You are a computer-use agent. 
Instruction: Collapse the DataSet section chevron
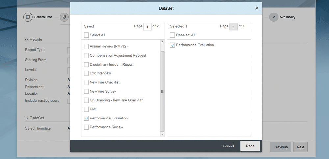pyautogui.click(x=27, y=118)
